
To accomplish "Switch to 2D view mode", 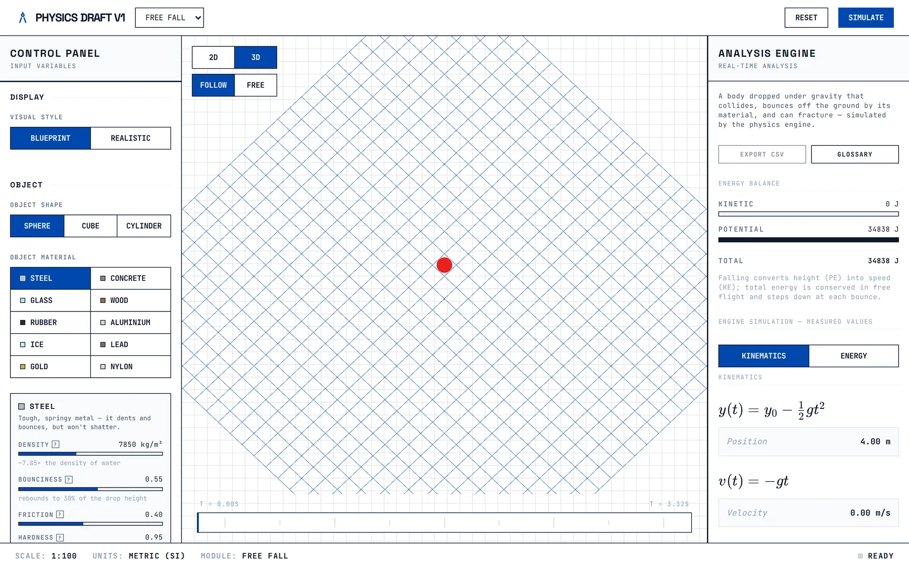I will tap(213, 57).
